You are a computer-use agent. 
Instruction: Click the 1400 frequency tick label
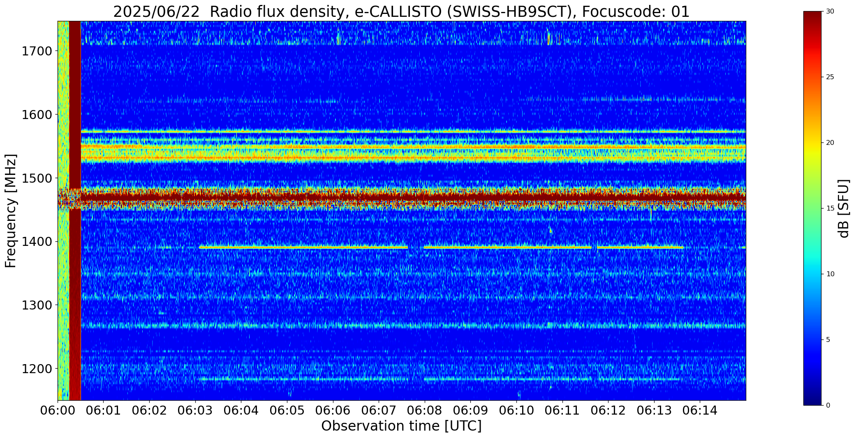point(37,242)
